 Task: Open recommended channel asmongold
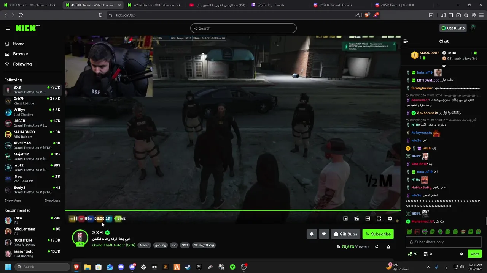coord(32,253)
